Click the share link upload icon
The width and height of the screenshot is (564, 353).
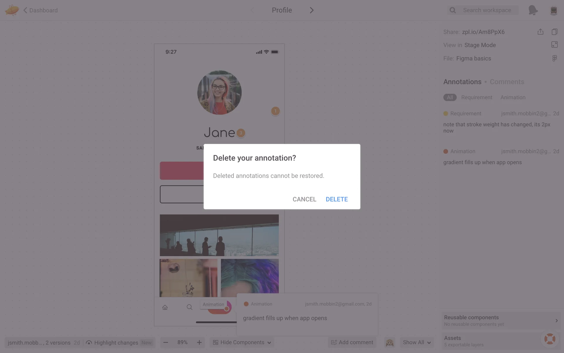tap(540, 32)
